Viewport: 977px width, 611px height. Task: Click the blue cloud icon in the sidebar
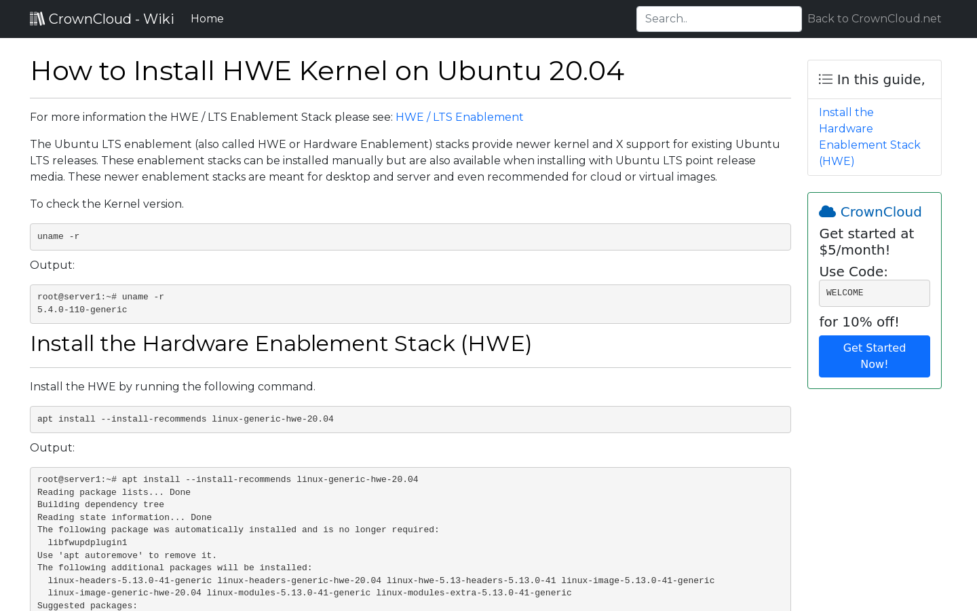tap(827, 211)
